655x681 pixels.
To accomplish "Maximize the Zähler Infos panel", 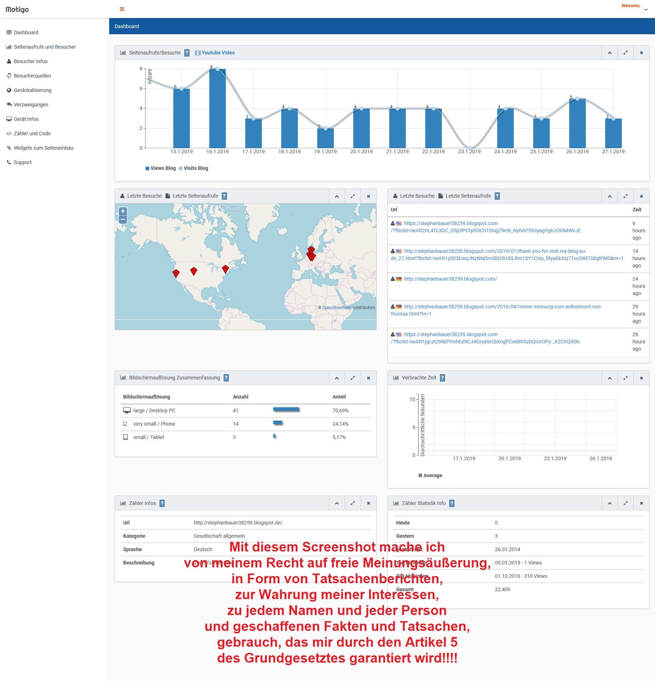I will coord(353,503).
